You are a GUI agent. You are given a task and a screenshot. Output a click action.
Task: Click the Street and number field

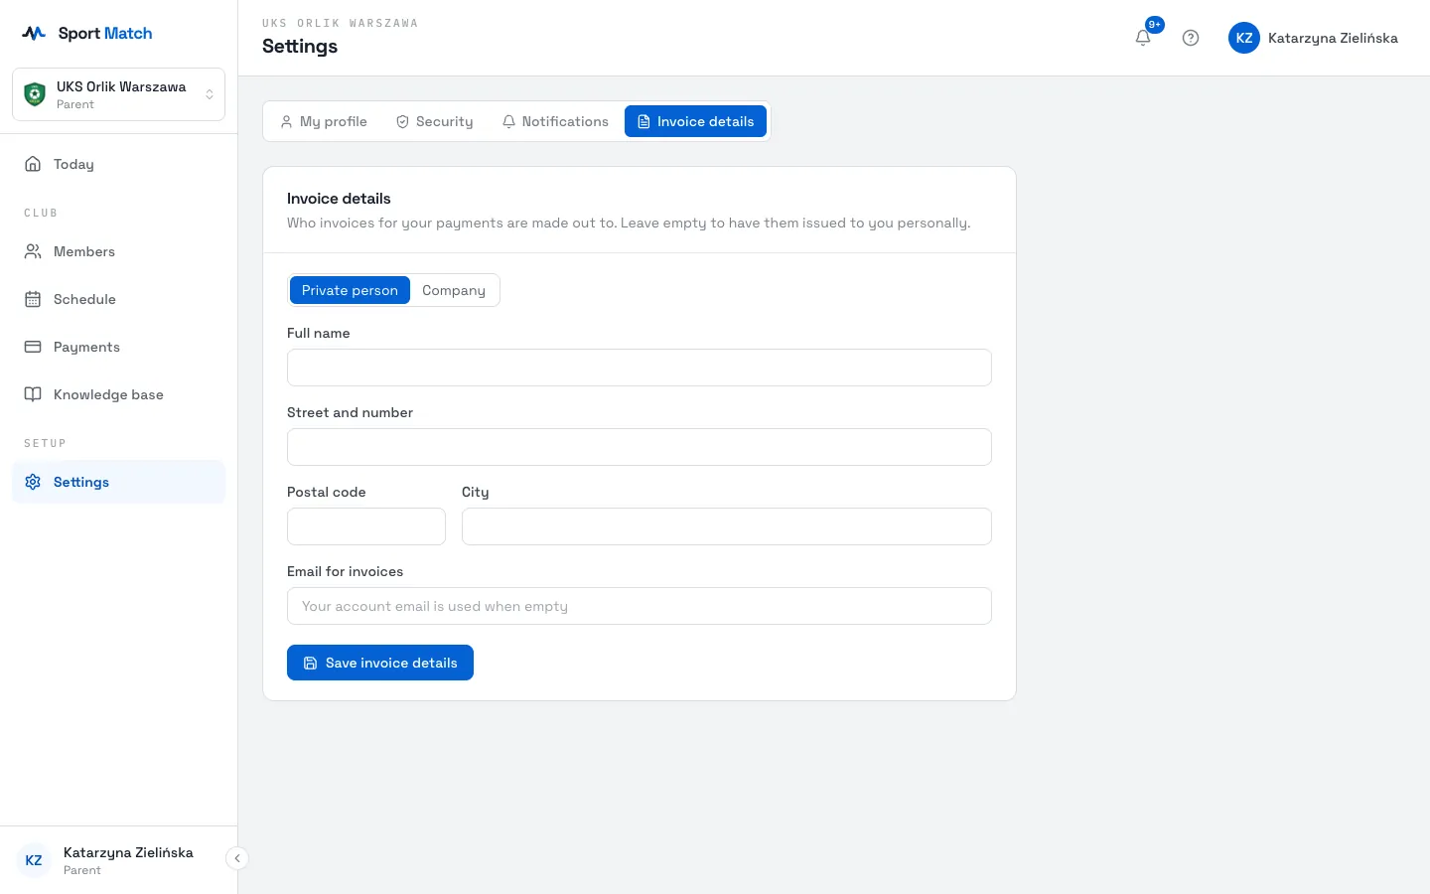(x=640, y=447)
